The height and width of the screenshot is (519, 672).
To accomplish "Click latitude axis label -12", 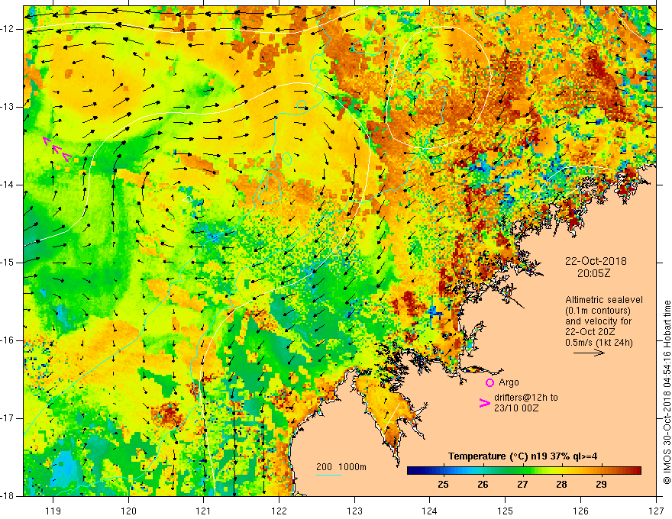I will pos(8,29).
